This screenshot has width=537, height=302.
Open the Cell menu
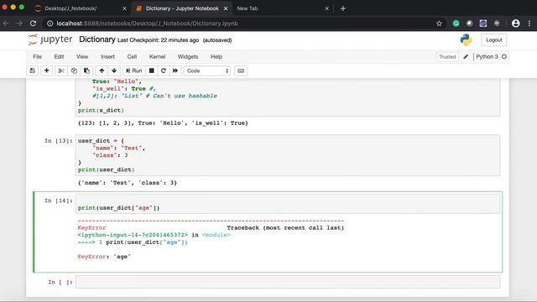tap(132, 56)
